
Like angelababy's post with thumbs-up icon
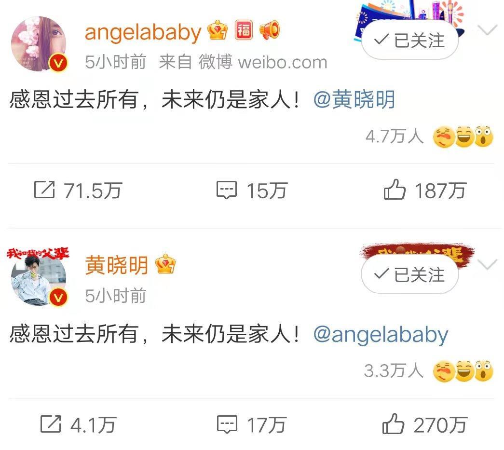[x=395, y=190]
